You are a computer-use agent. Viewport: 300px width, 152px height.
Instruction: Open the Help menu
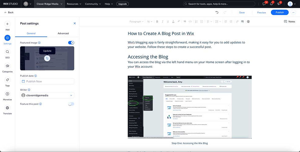[x=109, y=4]
